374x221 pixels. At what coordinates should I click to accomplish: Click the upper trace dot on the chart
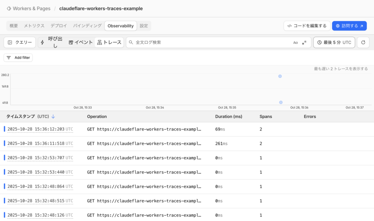click(x=280, y=76)
